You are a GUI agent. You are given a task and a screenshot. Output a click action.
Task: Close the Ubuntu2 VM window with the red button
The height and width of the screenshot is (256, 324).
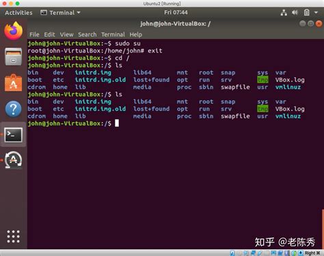(x=4, y=3)
